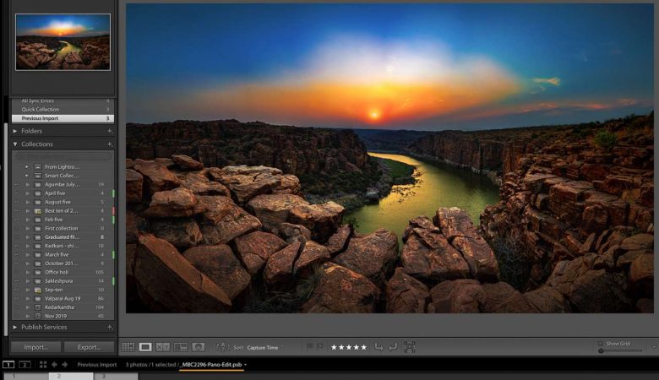The height and width of the screenshot is (380, 659).
Task: Open the Sort Capture Time dropdown
Action: point(265,347)
